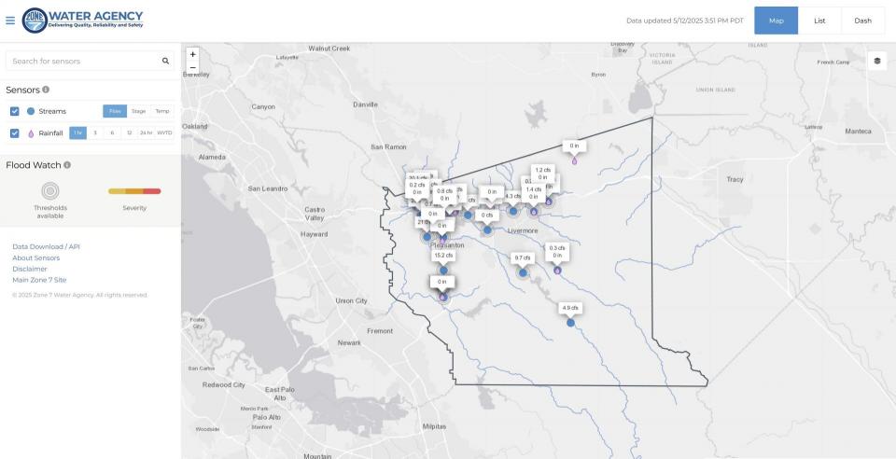
Task: Select the 4.9 cfs stream marker
Action: coord(570,322)
